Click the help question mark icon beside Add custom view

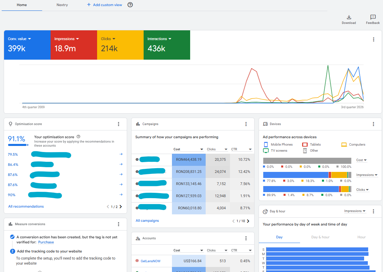coord(130,5)
